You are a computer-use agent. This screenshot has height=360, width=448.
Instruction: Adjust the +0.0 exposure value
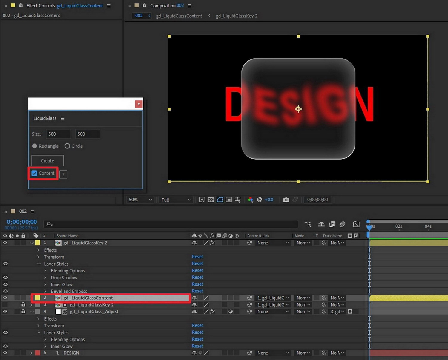pos(269,200)
